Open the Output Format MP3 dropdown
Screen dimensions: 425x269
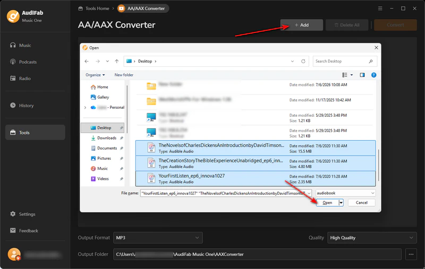158,238
